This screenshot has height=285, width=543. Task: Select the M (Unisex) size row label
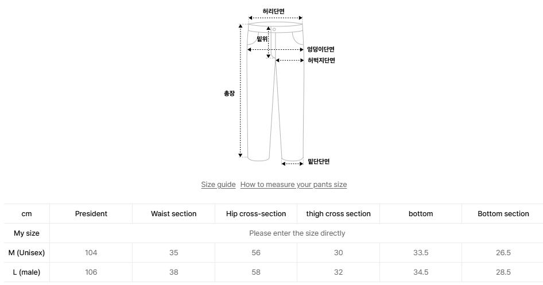[26, 253]
